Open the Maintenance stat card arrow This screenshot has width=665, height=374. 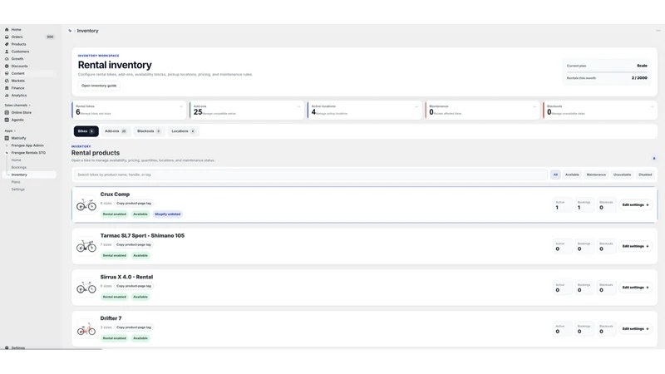click(x=534, y=106)
